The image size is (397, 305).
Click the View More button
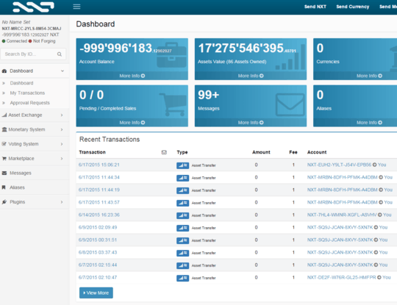click(x=96, y=293)
